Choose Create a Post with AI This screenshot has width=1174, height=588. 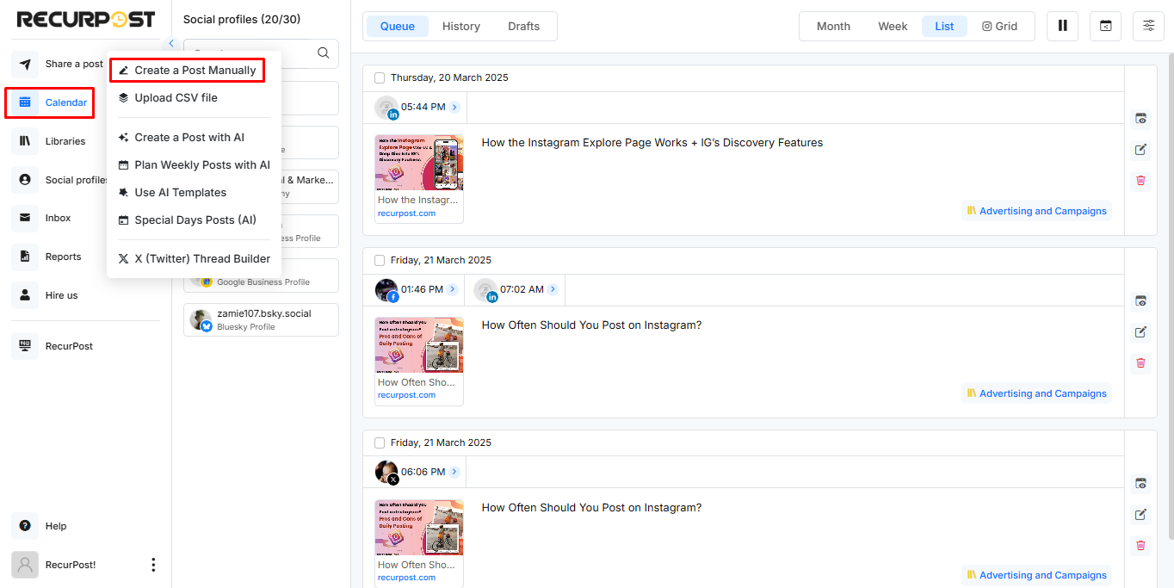(189, 137)
